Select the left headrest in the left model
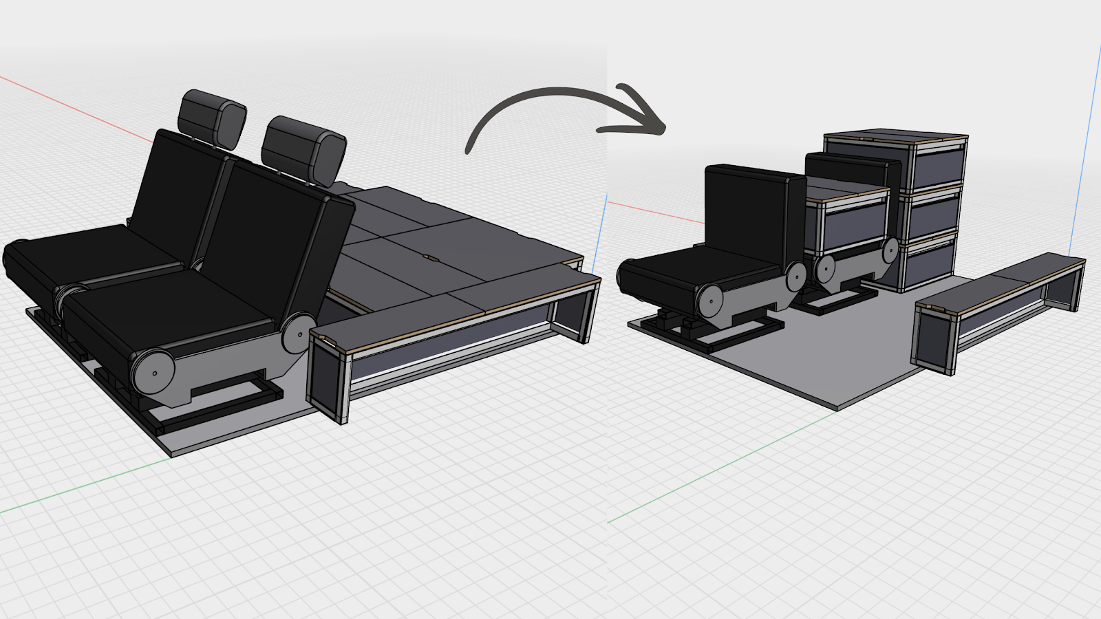Viewport: 1101px width, 619px height. coord(212,118)
